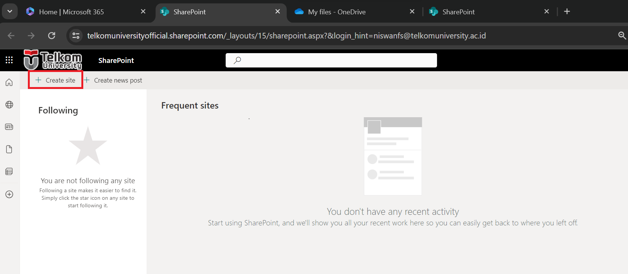The width and height of the screenshot is (628, 274).
Task: Open My files document icon in rail
Action: (x=9, y=149)
